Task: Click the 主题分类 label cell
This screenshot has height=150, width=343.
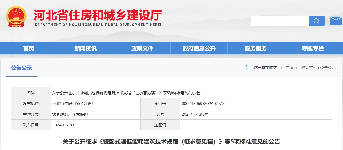Action: 31,114
